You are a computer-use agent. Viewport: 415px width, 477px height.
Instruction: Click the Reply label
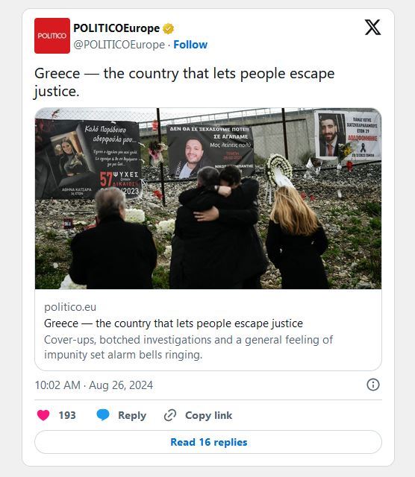[132, 415]
